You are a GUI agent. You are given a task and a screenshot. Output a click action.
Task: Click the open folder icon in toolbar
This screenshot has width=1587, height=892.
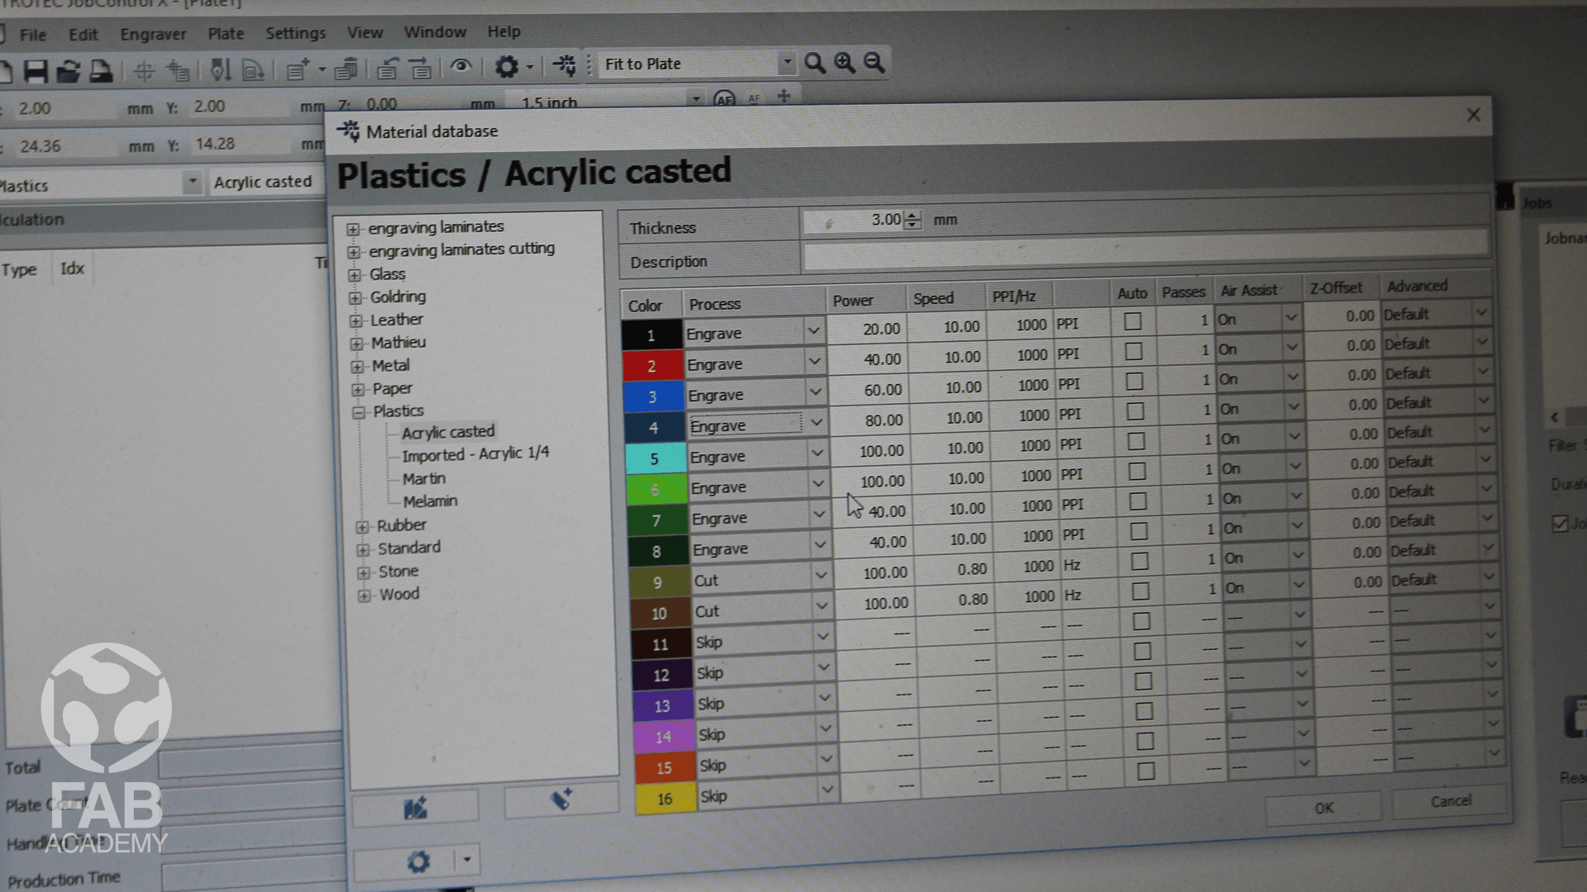point(68,71)
